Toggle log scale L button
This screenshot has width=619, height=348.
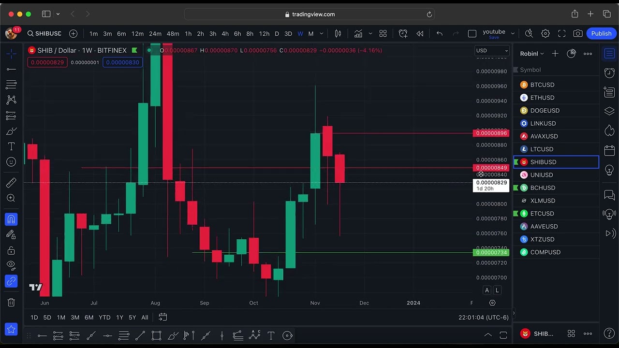497,290
